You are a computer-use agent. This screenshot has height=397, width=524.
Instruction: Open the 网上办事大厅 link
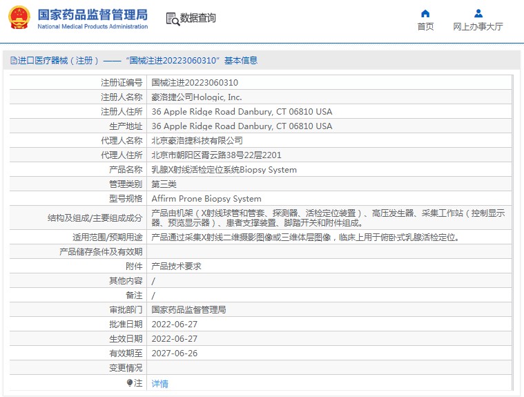point(478,27)
